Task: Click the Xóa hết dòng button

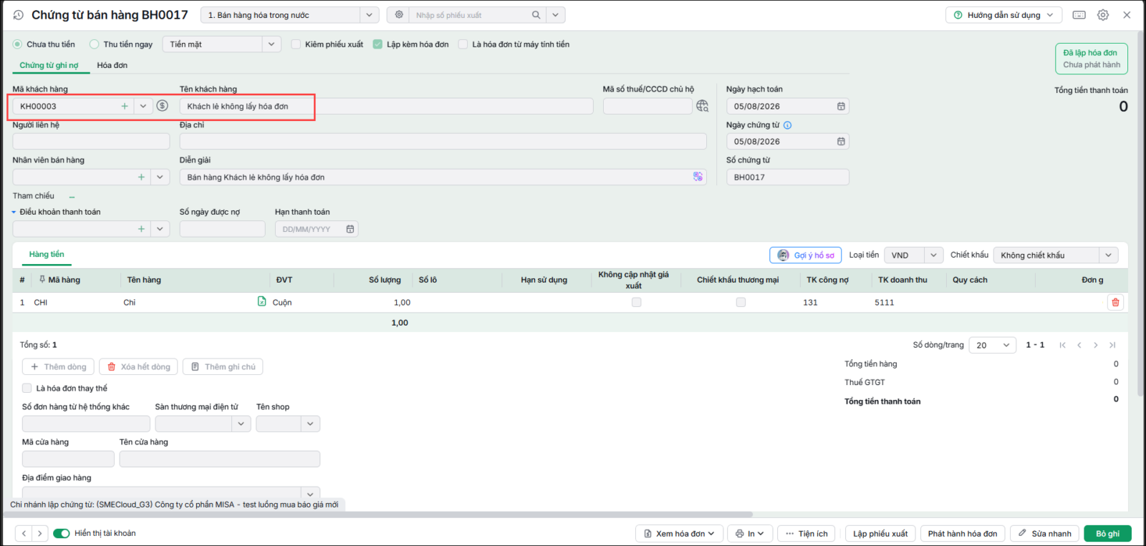Action: (139, 367)
